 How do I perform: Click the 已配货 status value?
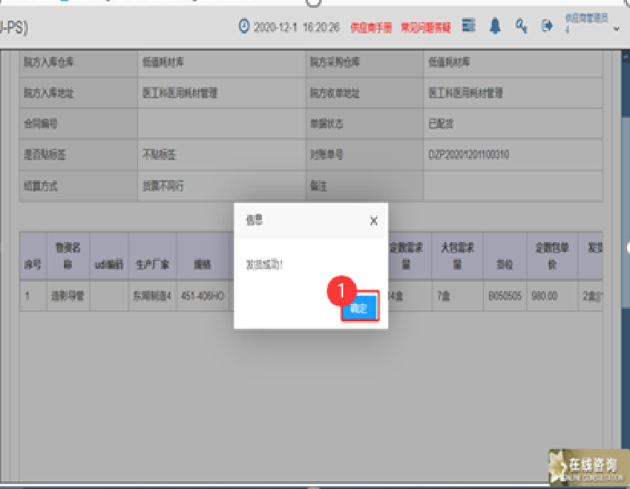[441, 124]
